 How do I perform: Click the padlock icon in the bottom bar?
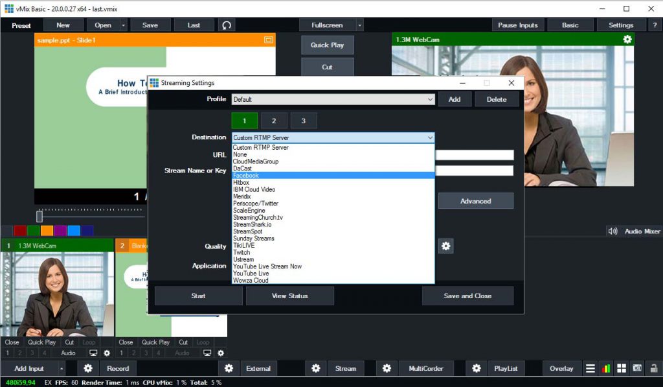(654, 368)
